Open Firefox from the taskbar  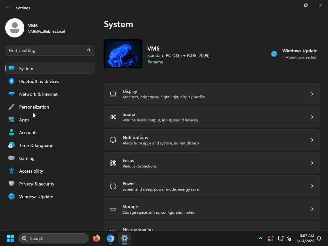click(x=96, y=238)
